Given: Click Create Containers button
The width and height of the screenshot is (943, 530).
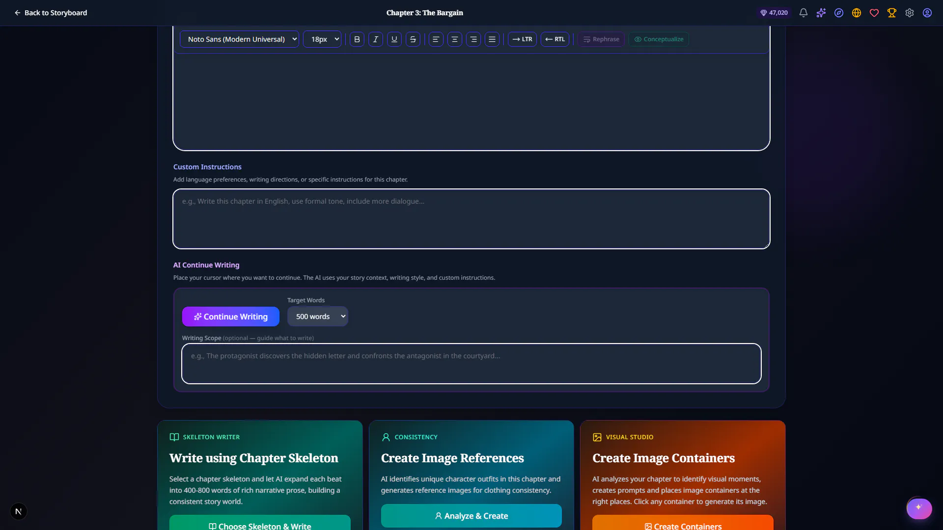Looking at the screenshot, I should pyautogui.click(x=683, y=523).
